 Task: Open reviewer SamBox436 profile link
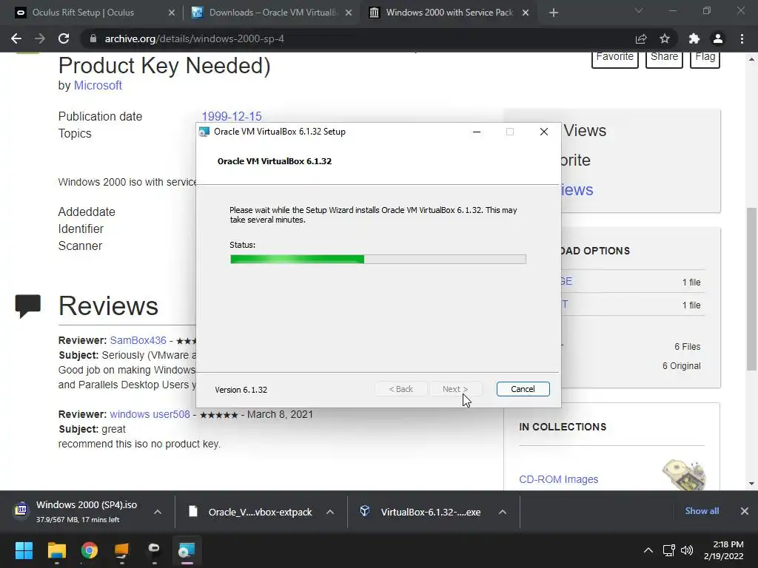tap(138, 340)
